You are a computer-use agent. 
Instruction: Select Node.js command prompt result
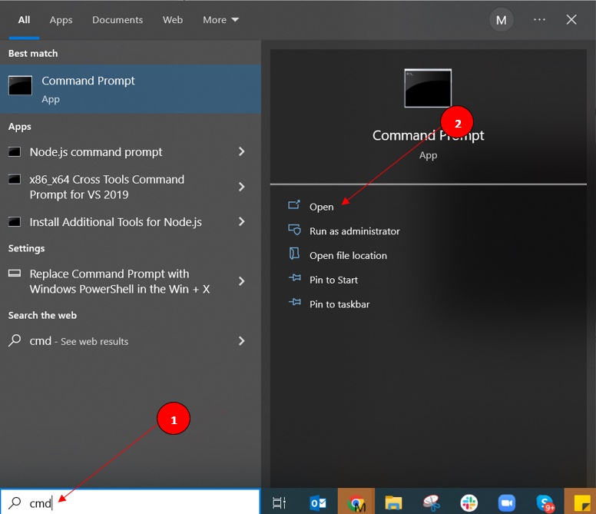pyautogui.click(x=114, y=152)
